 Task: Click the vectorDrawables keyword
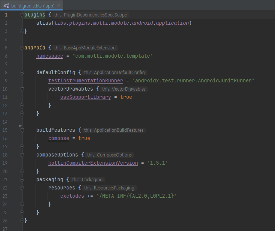click(x=70, y=89)
